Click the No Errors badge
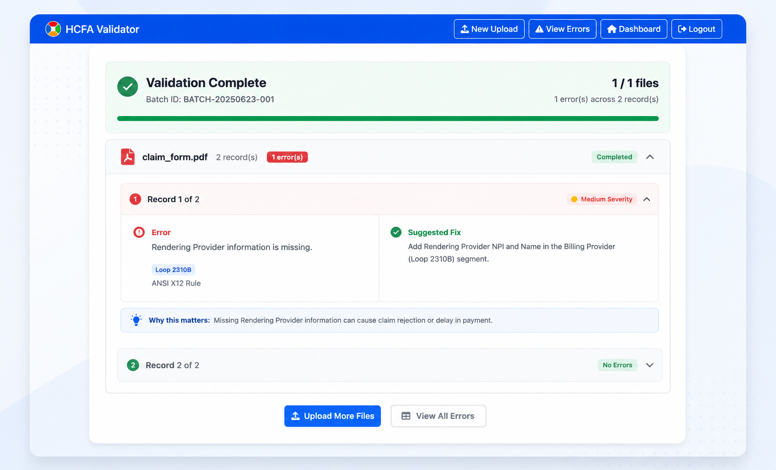 [617, 365]
